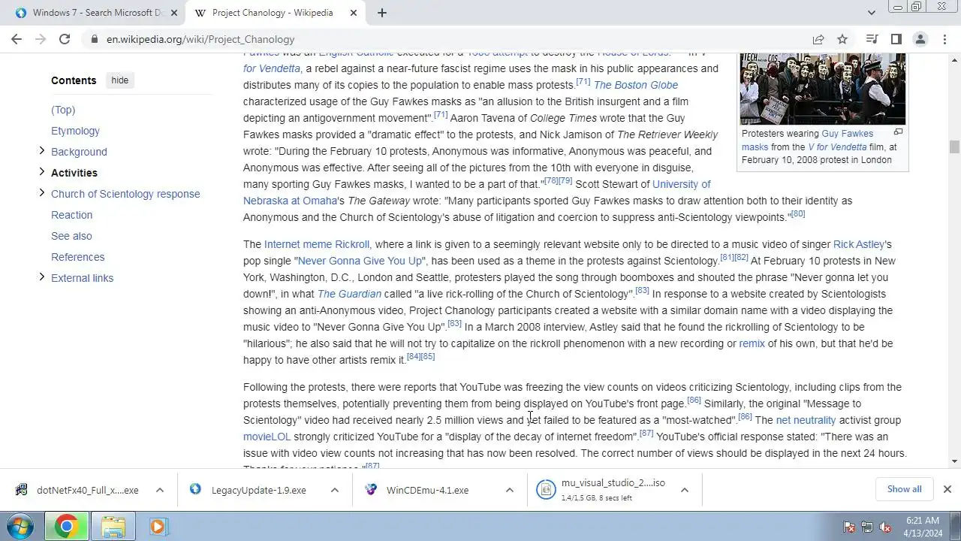The width and height of the screenshot is (961, 541).
Task: Close the Project Chanology tab
Action: [354, 13]
